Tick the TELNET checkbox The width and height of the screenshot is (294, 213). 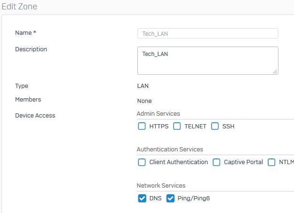click(177, 126)
